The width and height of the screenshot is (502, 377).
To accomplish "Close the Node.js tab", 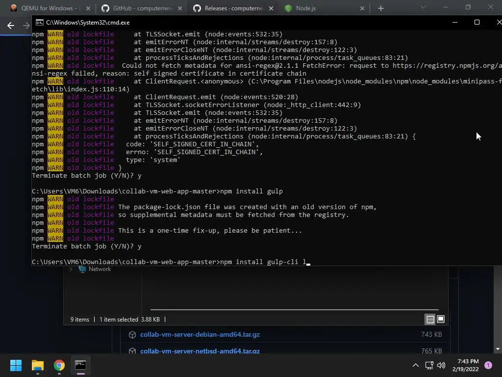I will tap(362, 8).
